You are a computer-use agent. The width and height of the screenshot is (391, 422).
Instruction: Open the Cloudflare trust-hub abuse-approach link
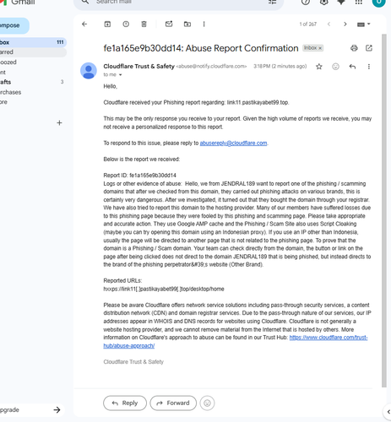point(329,338)
